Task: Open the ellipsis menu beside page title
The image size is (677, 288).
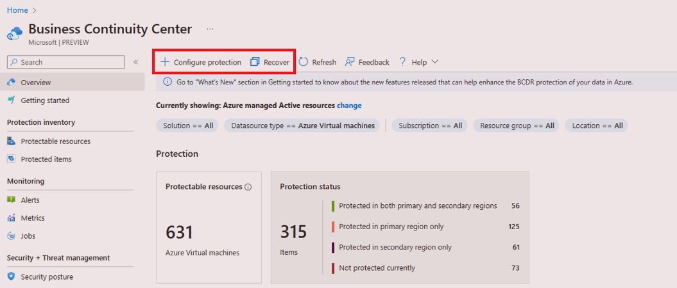Action: 210,29
